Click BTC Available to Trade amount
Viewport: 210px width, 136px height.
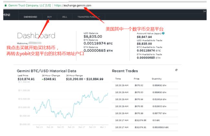point(149,51)
